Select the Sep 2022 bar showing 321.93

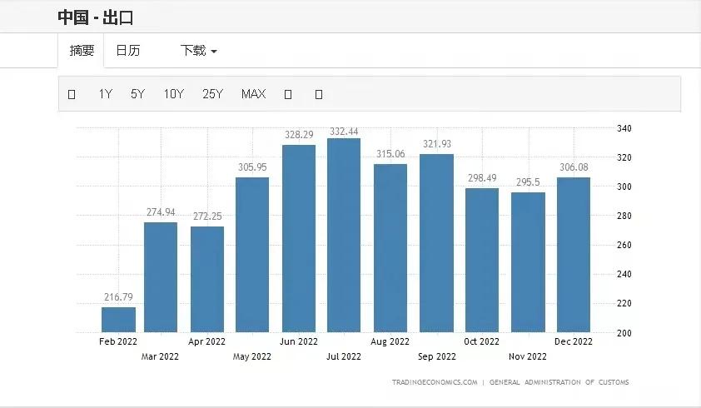point(436,243)
